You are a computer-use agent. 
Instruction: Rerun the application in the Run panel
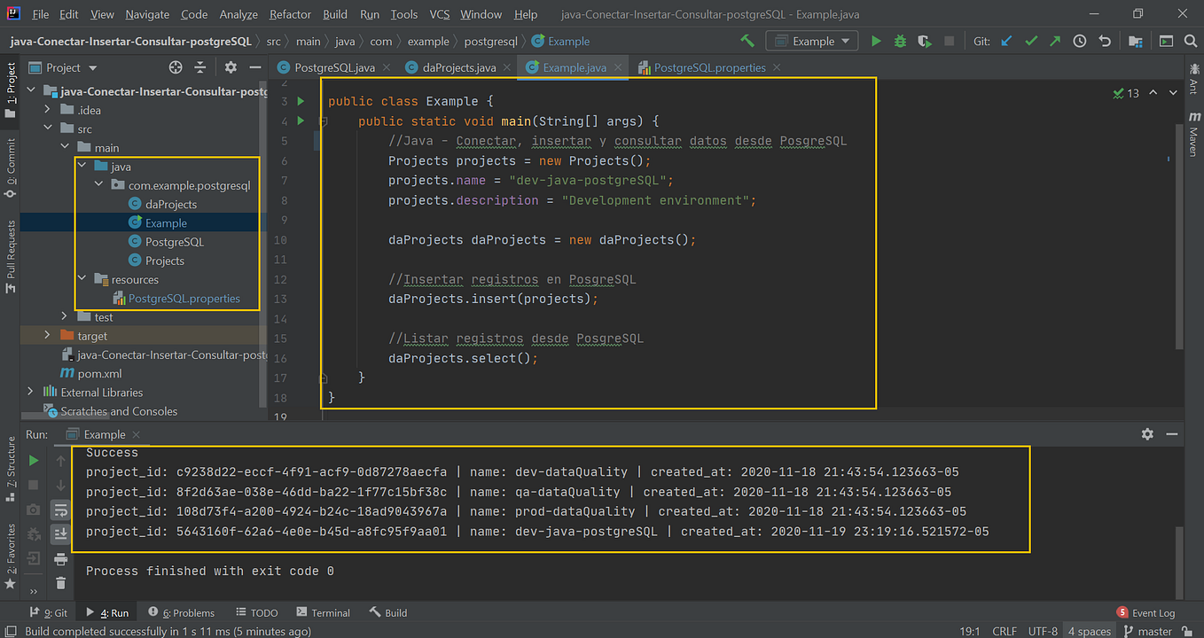coord(33,461)
